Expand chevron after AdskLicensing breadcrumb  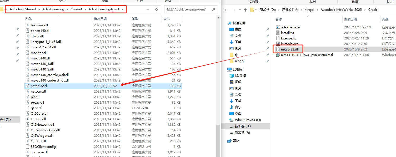pos(67,9)
